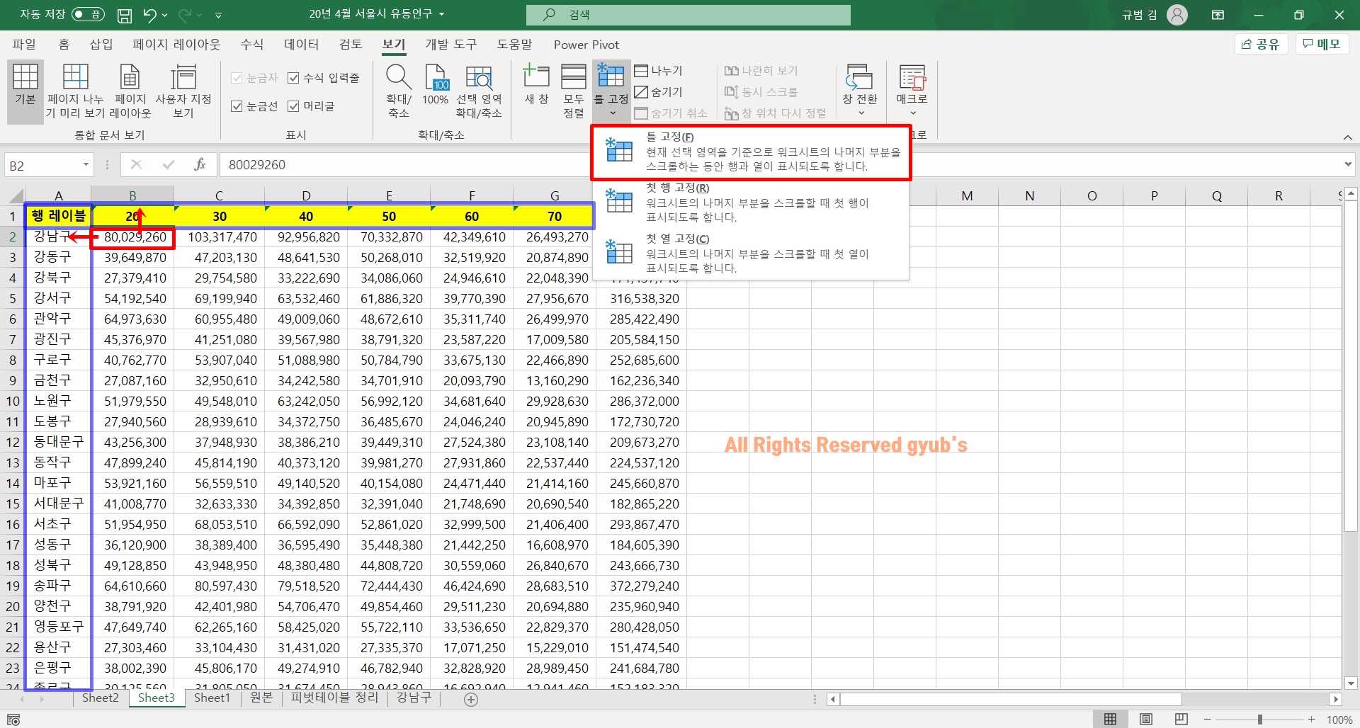The width and height of the screenshot is (1360, 728).
Task: Click the 공유 share button
Action: click(x=1260, y=45)
